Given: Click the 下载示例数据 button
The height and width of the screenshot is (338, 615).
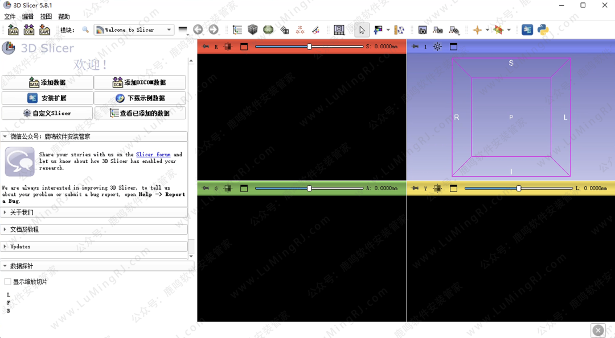Looking at the screenshot, I should coord(140,98).
